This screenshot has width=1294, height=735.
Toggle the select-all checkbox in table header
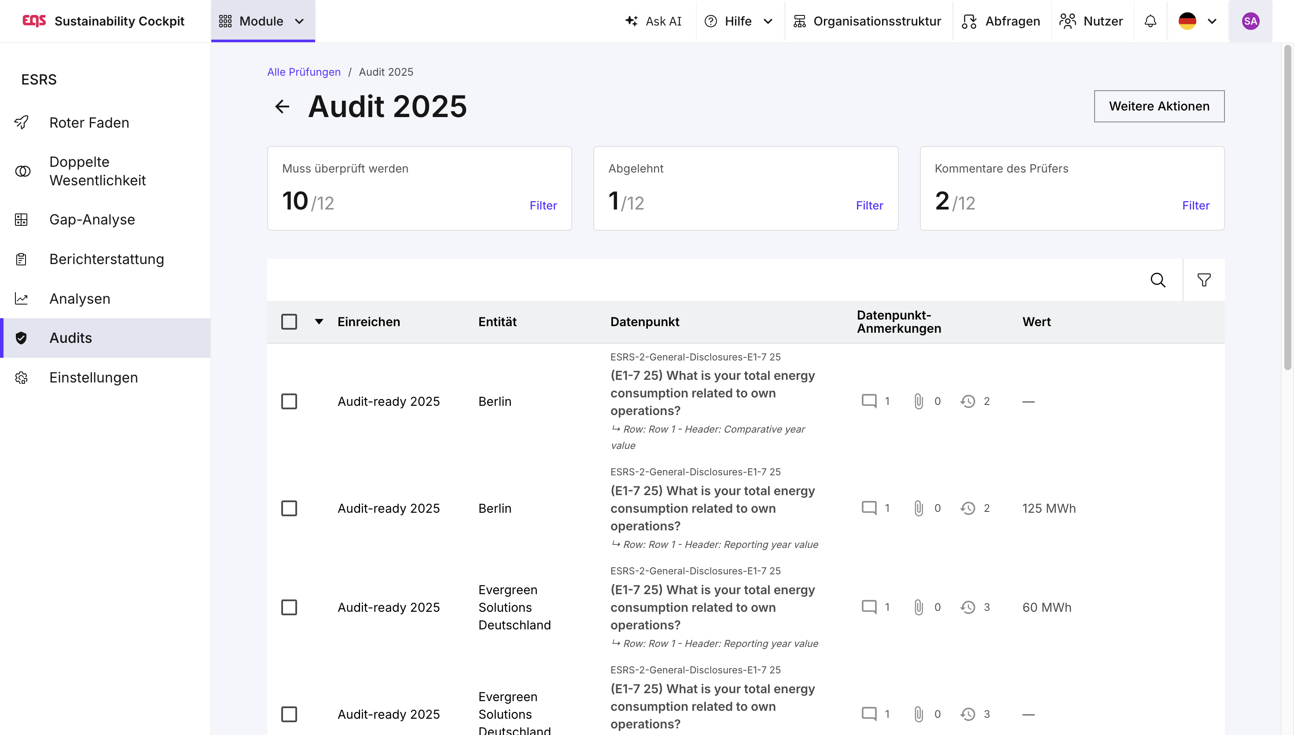tap(289, 322)
